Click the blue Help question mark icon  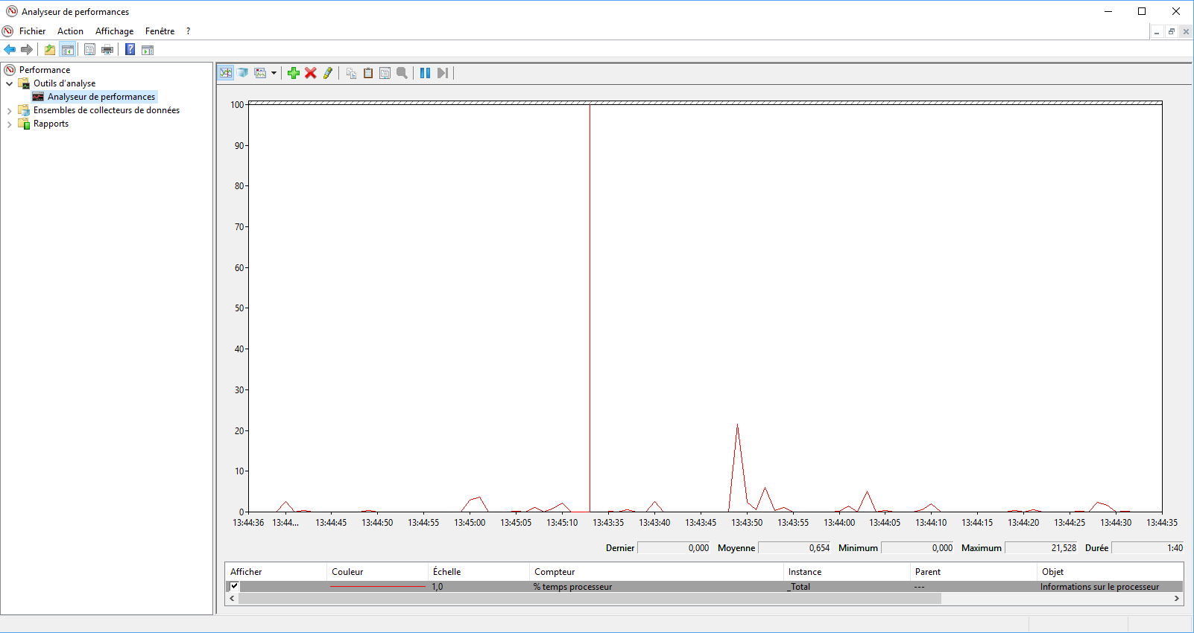point(130,50)
